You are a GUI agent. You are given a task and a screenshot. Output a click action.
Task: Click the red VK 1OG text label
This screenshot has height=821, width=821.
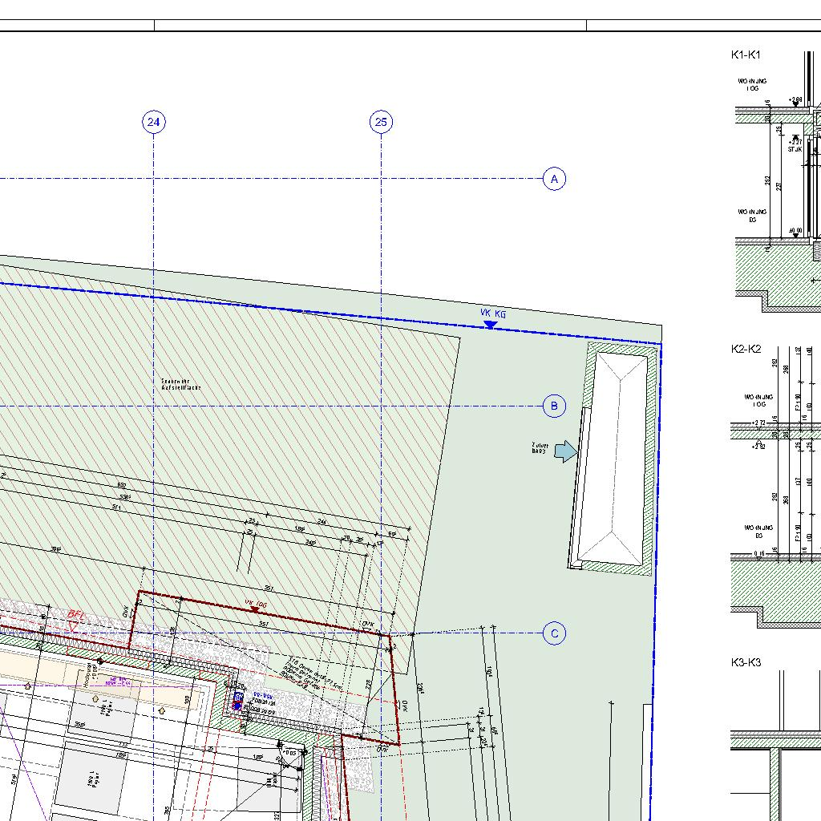(255, 601)
